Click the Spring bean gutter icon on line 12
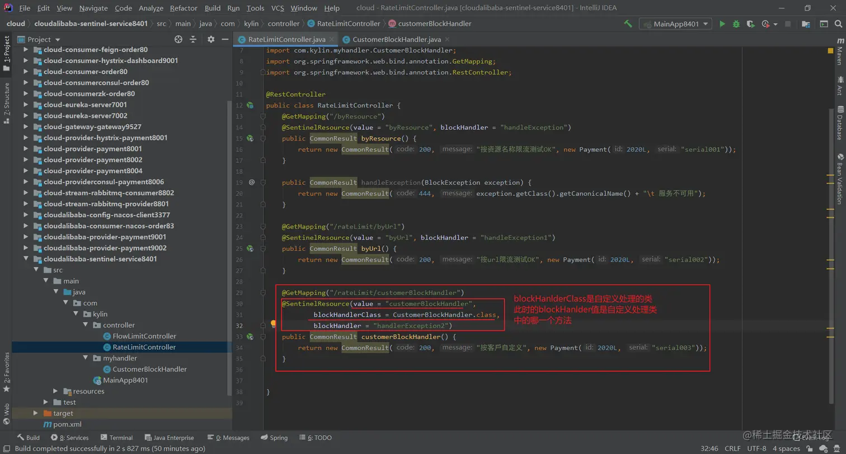The image size is (846, 454). click(251, 105)
